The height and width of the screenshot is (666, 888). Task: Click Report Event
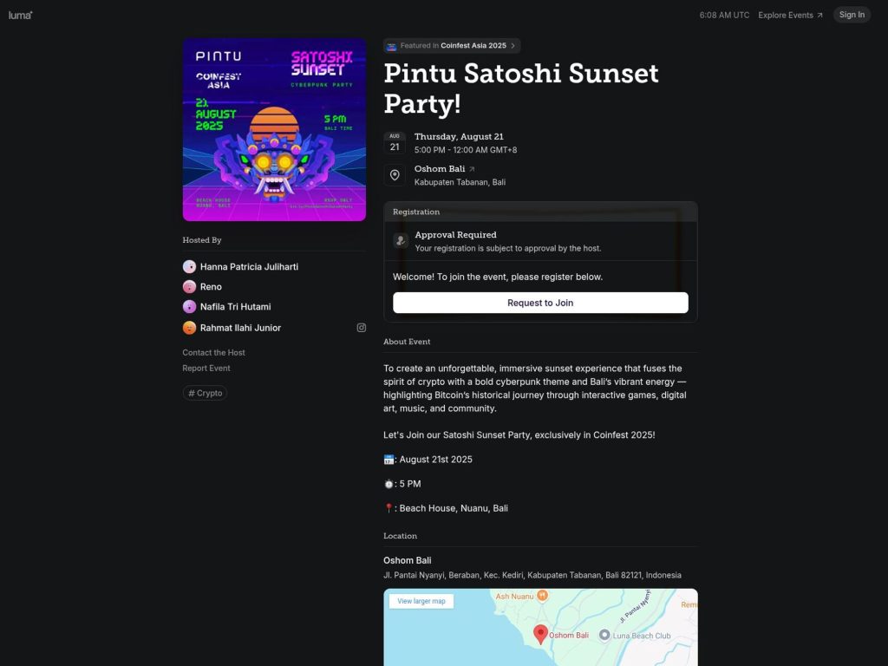tap(206, 368)
